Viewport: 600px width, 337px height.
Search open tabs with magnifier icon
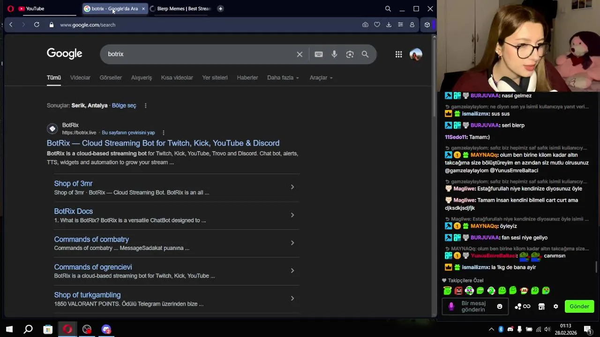(x=388, y=8)
